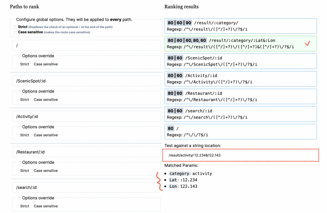This screenshot has width=327, height=213.
Task: Select the /result/:category/ ranking result card
Action: [240, 26]
